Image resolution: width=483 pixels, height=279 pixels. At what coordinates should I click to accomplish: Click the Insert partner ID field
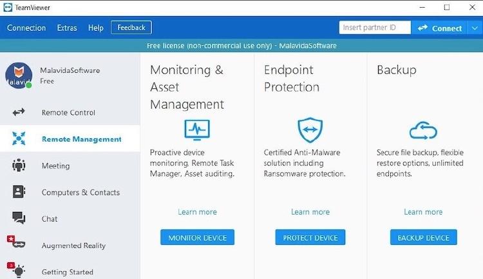[375, 28]
